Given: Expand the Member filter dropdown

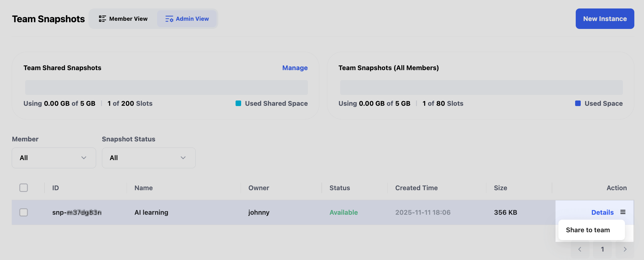Looking at the screenshot, I should click(54, 158).
